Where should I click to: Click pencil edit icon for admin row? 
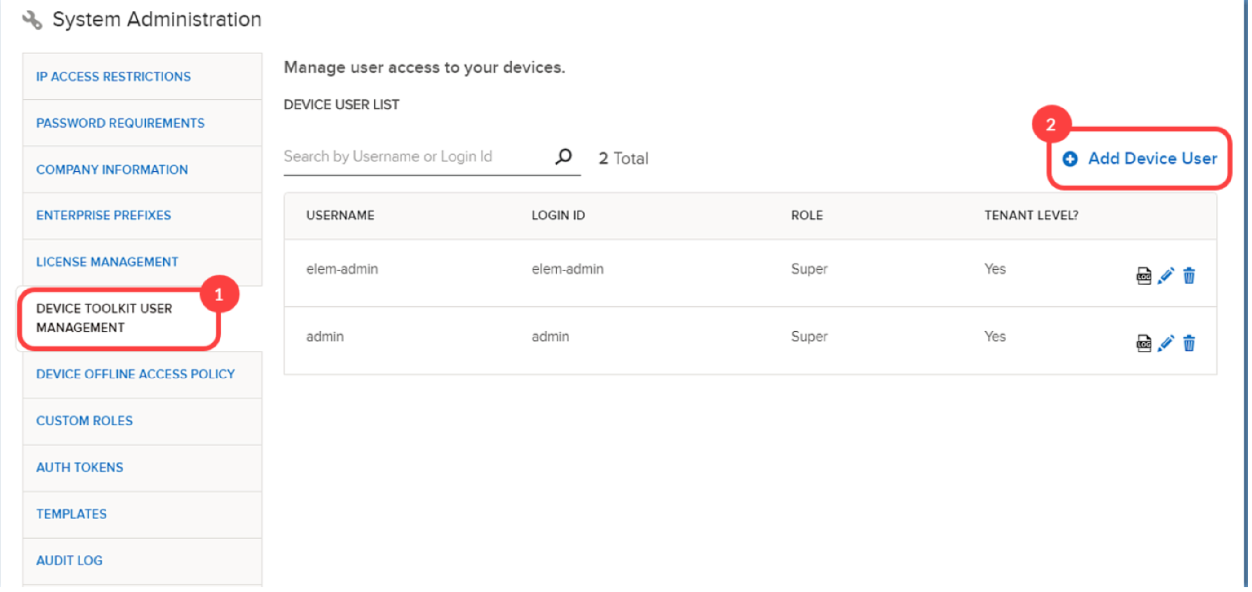[x=1165, y=343]
